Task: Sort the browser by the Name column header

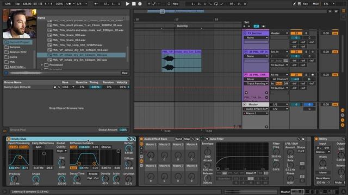Action: pyautogui.click(x=41, y=18)
